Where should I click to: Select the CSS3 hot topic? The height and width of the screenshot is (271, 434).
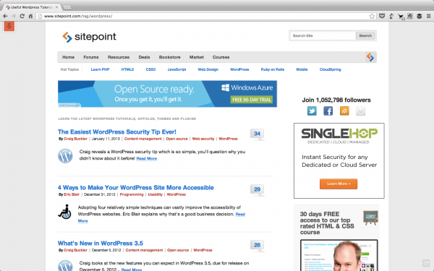[x=150, y=69]
